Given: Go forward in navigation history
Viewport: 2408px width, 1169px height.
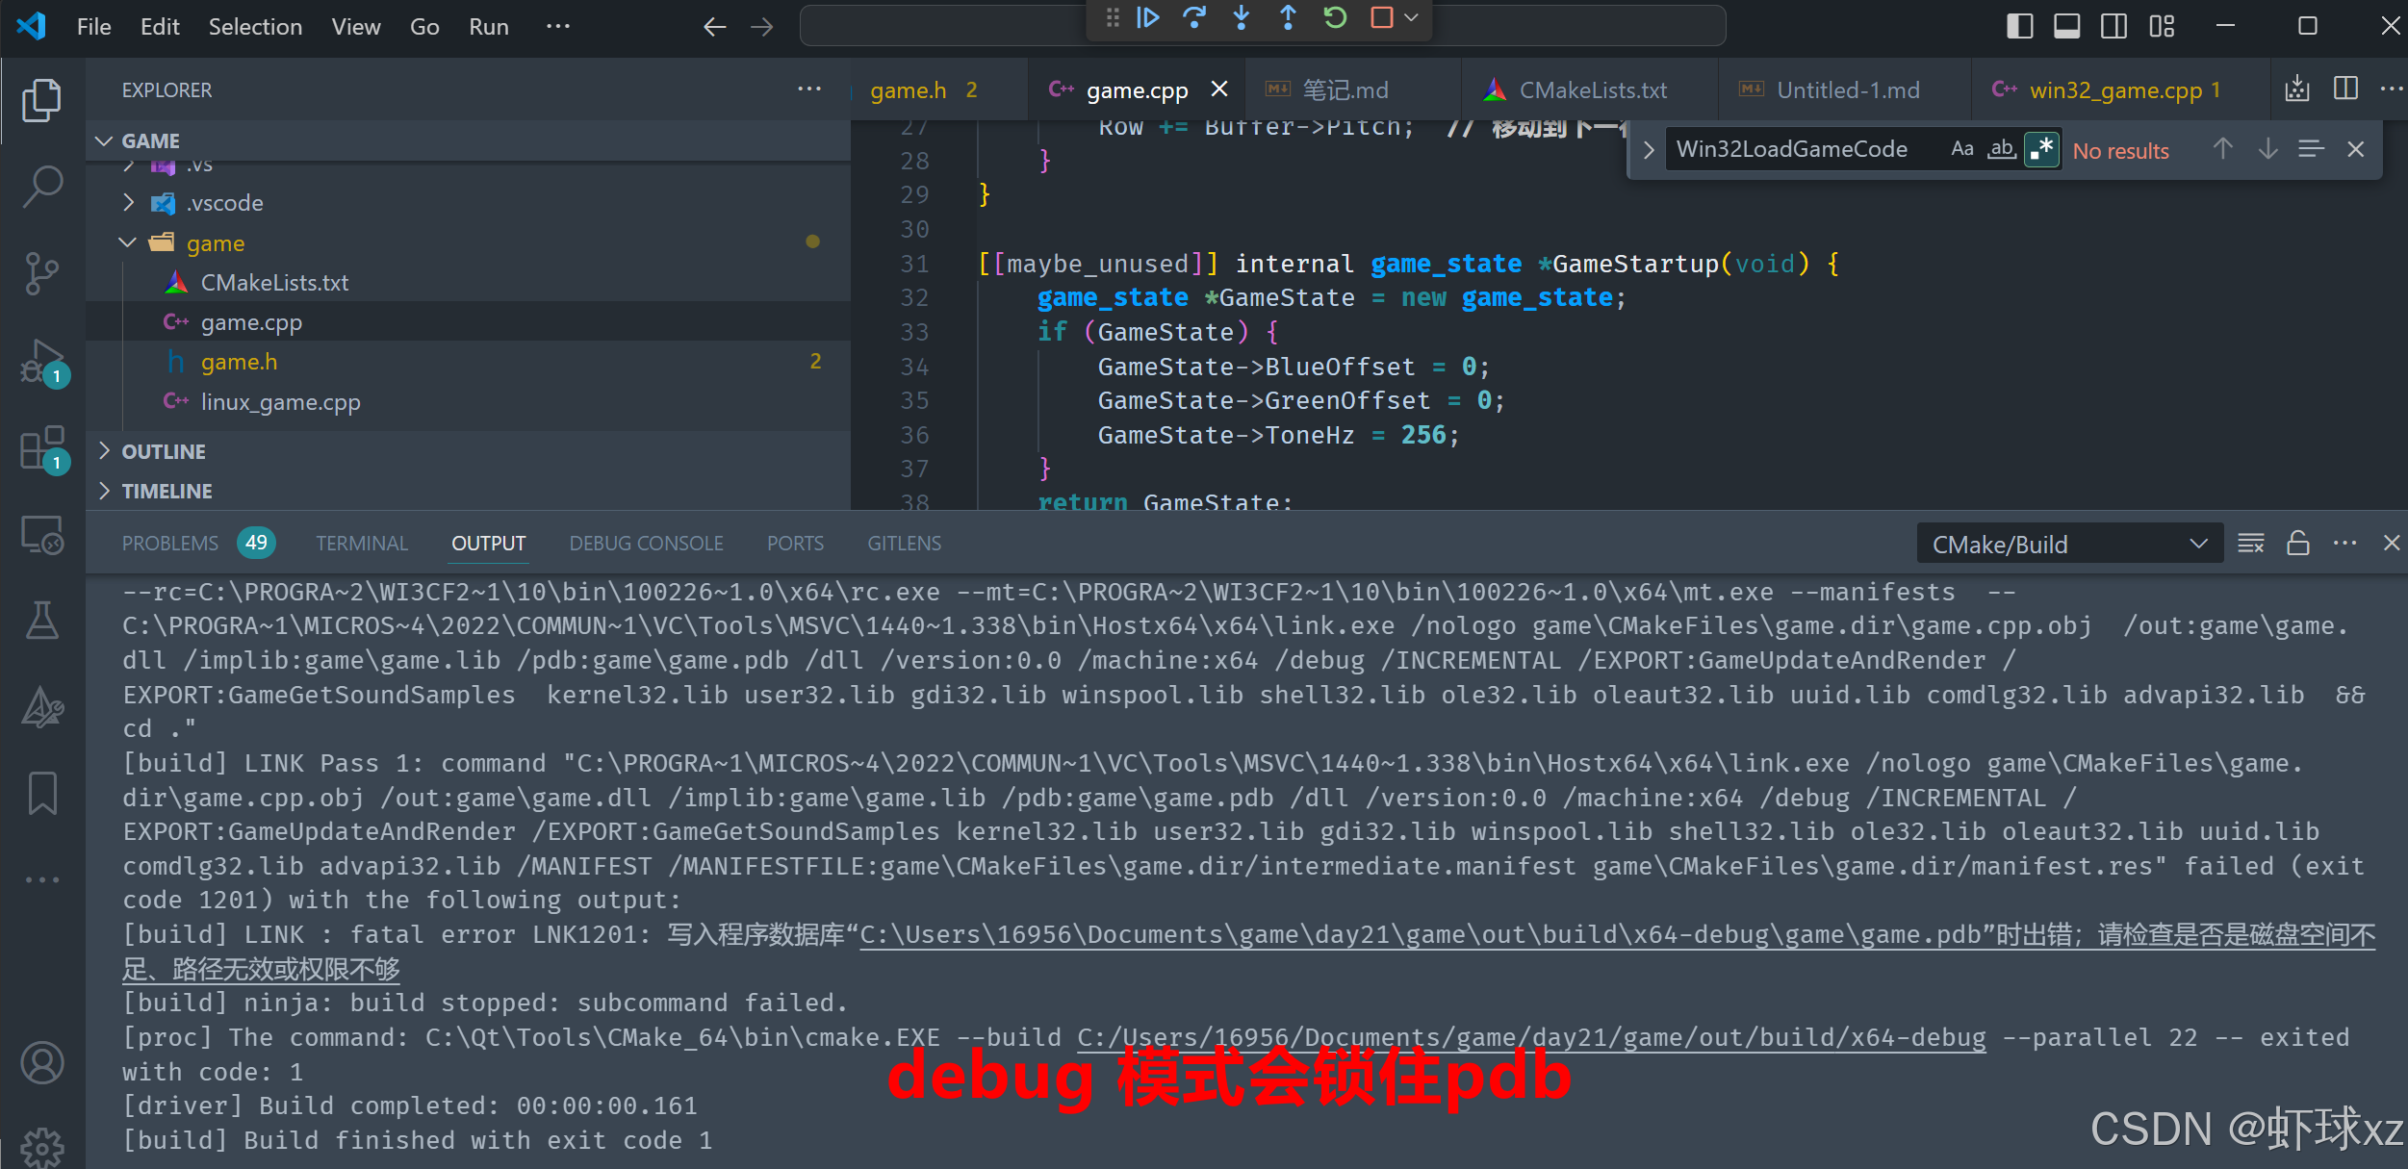Looking at the screenshot, I should [x=761, y=27].
